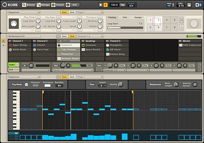Toggle the Transpose button
The height and width of the screenshot is (143, 204).
coord(100,17)
